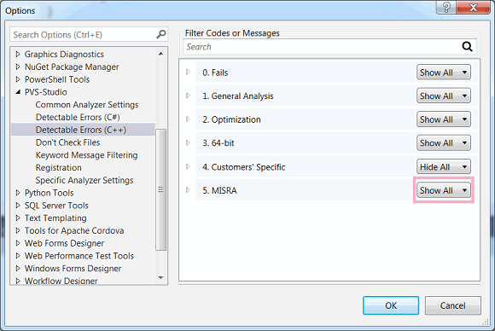Click the Search Options magnifier icon
This screenshot has width=495, height=331.
[161, 34]
